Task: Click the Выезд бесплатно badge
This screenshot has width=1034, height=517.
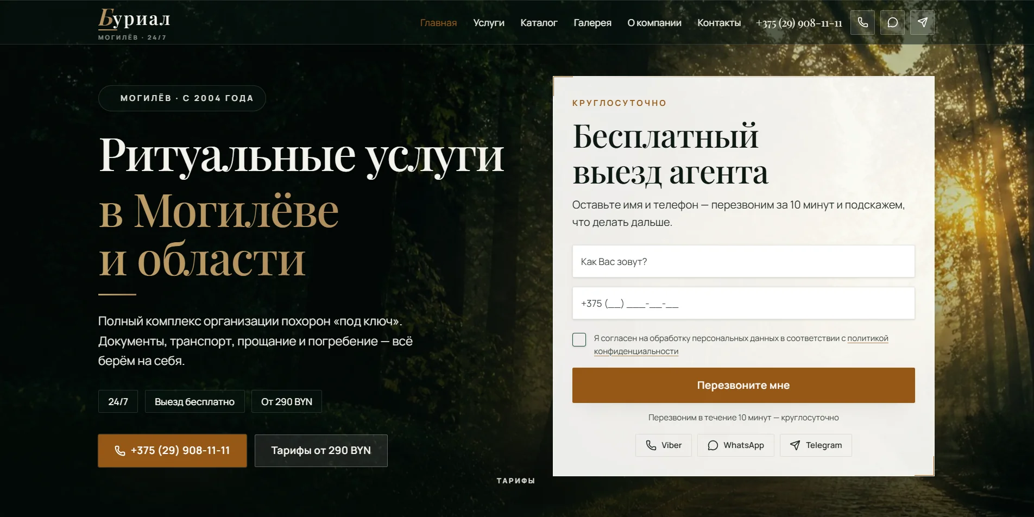Action: pyautogui.click(x=194, y=401)
